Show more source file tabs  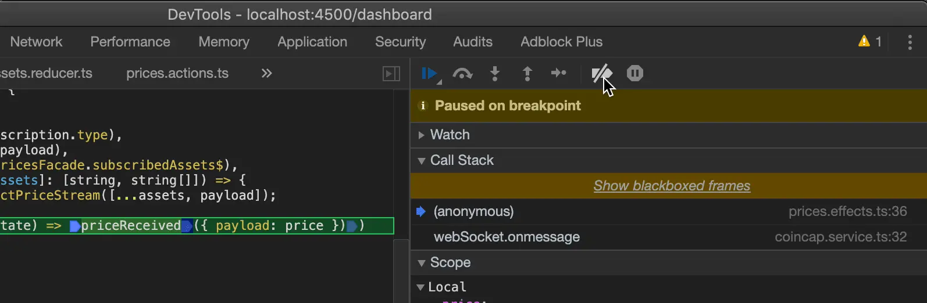click(x=266, y=74)
